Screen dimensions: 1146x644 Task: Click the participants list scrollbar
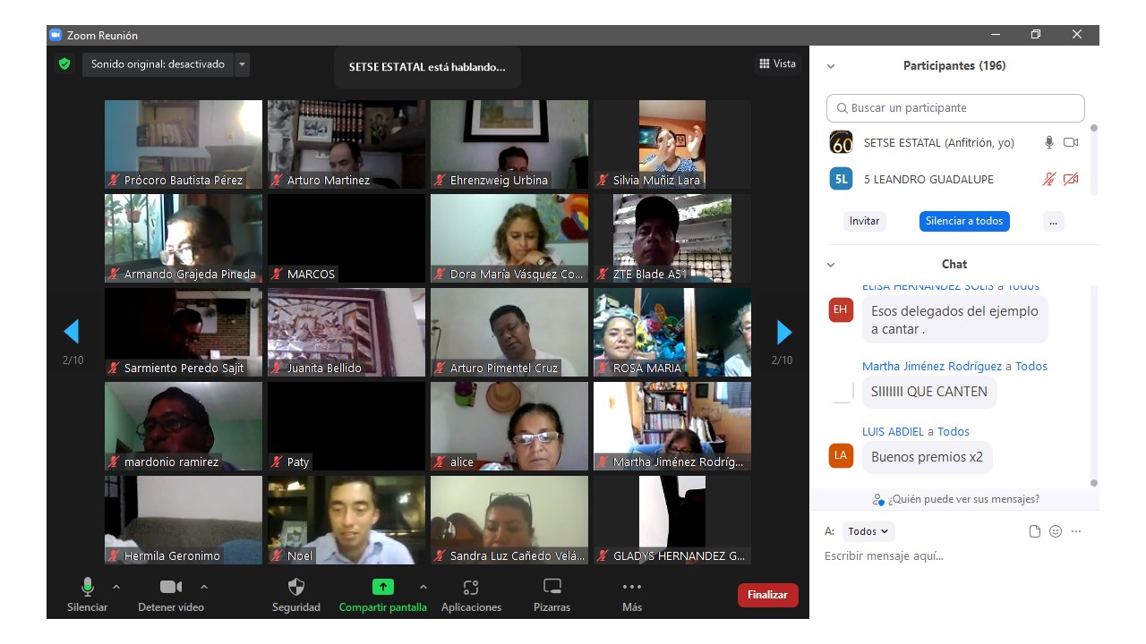click(1093, 161)
